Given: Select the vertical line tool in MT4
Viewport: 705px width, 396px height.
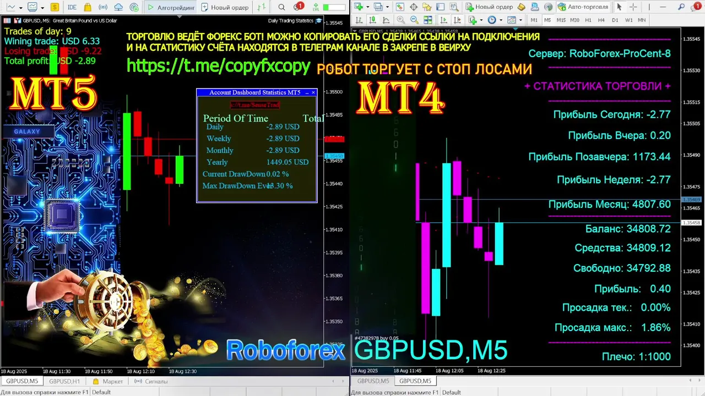Looking at the screenshot, I should click(649, 7).
